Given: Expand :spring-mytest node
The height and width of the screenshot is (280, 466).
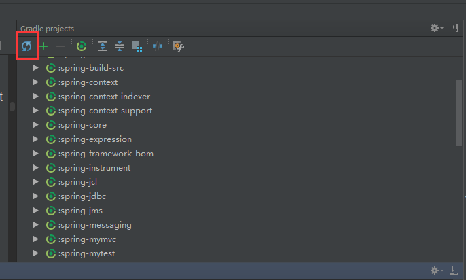Looking at the screenshot, I should (x=35, y=253).
